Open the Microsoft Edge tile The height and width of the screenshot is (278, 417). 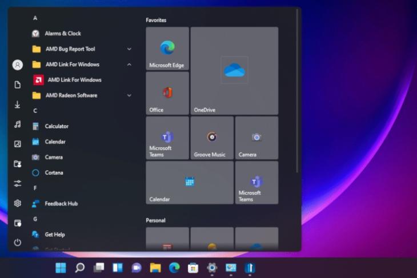167,49
